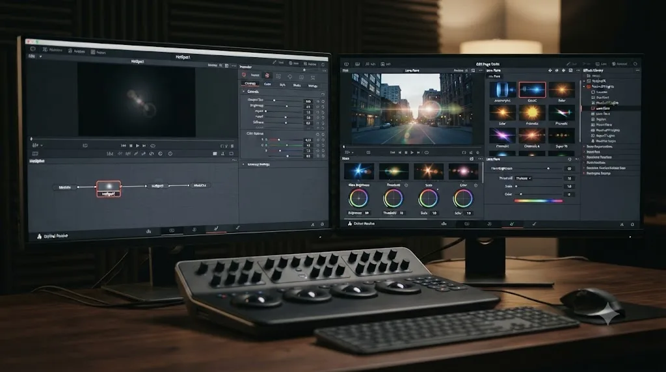Step to next frame in right monitor viewer
666x372 pixels.
click(x=418, y=152)
